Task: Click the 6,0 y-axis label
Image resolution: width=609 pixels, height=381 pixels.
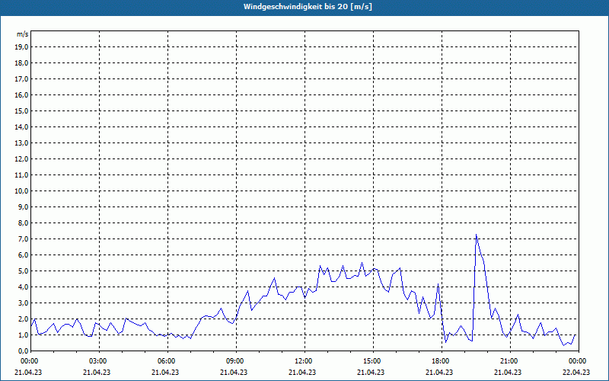Action: pos(23,255)
